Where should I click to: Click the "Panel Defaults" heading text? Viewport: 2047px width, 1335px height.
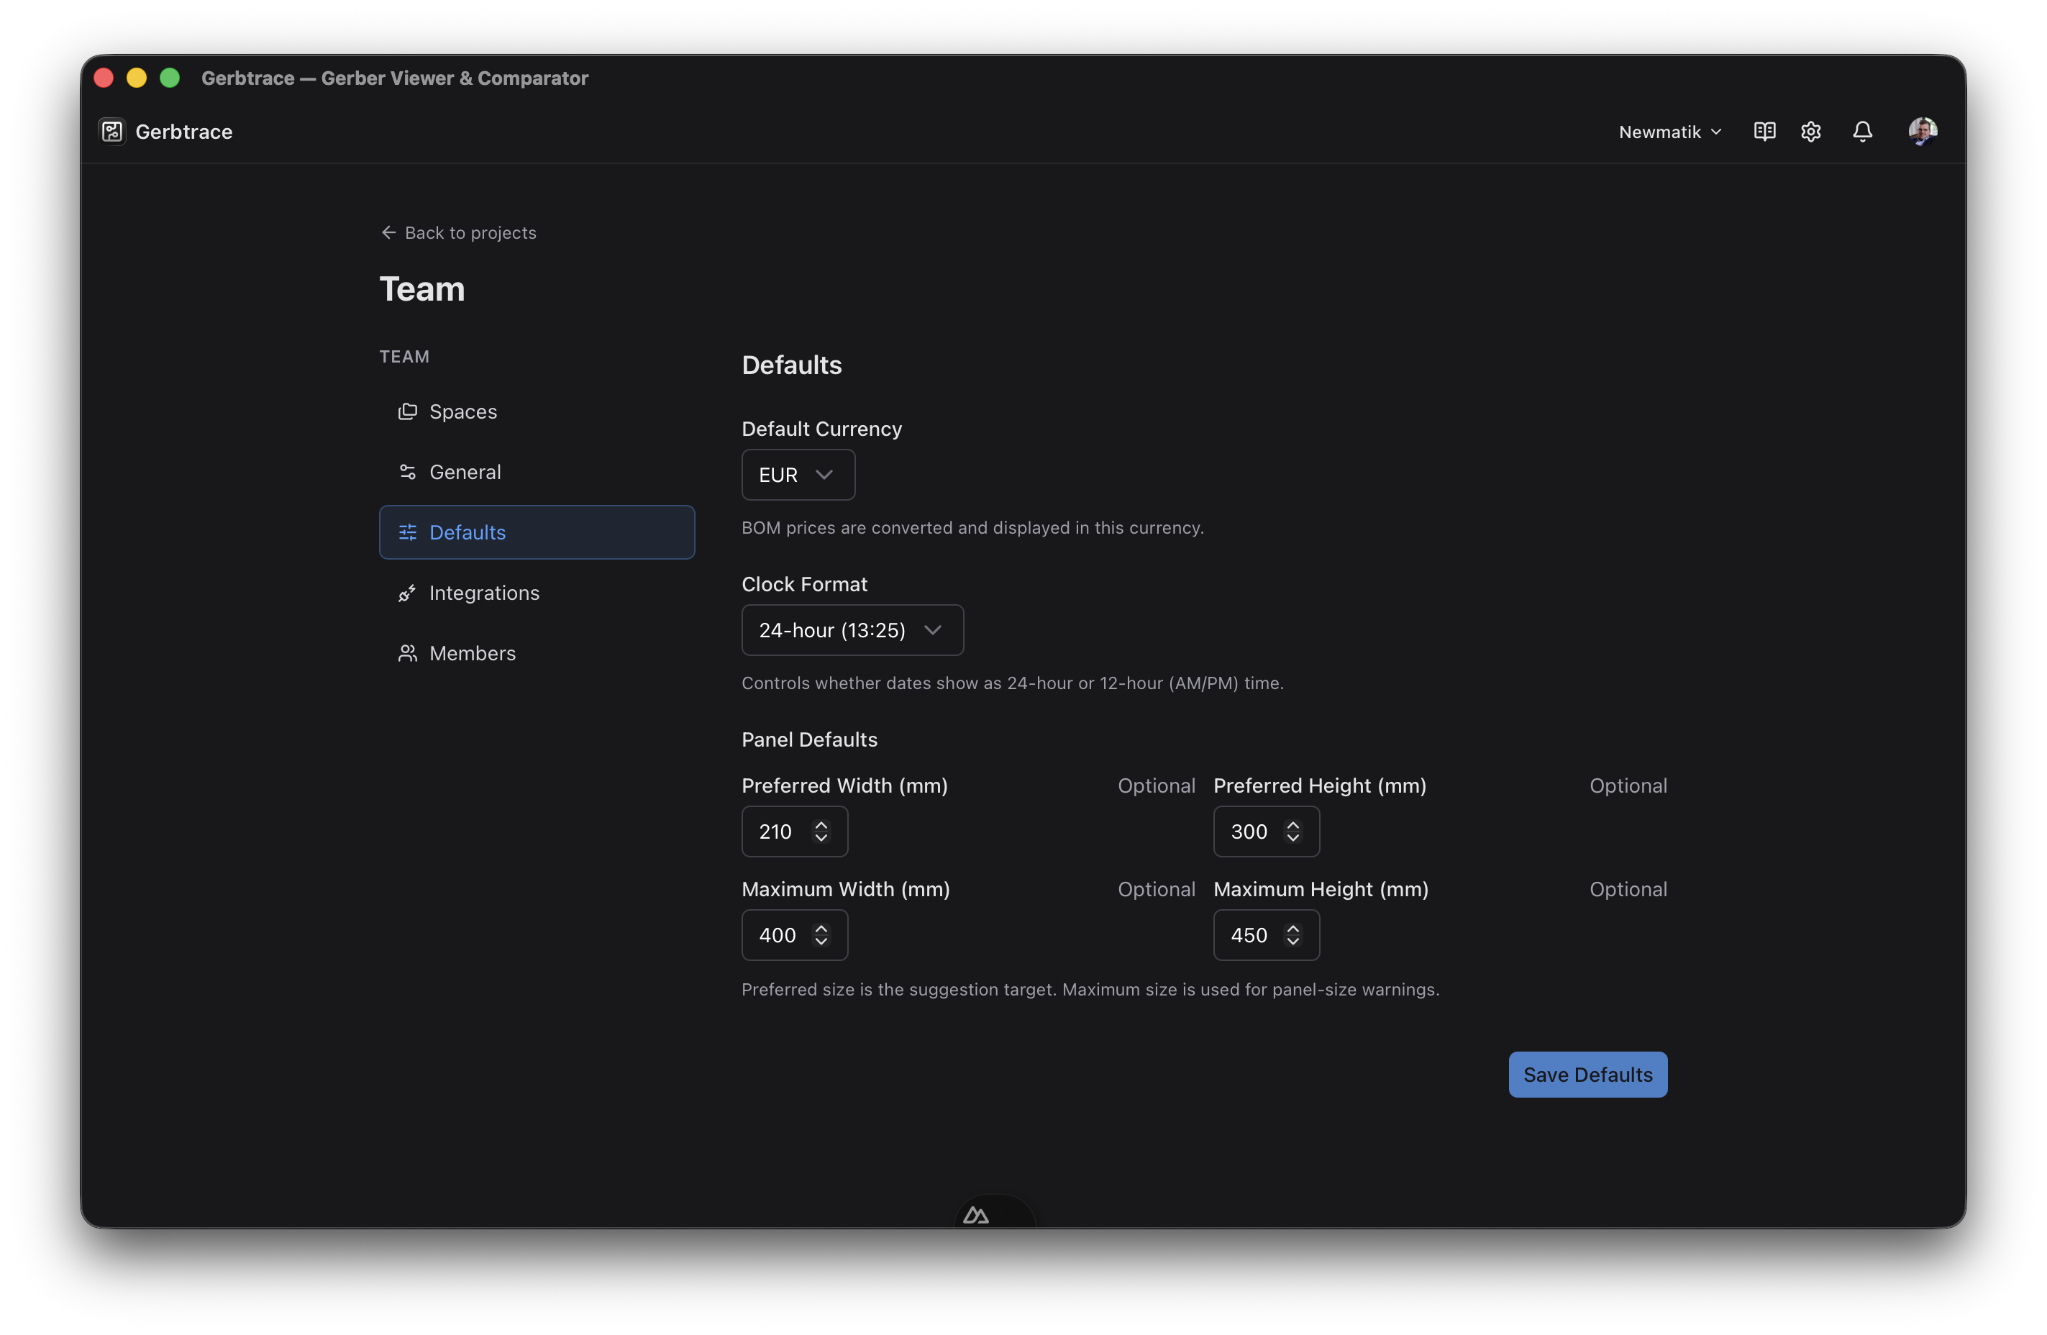809,739
